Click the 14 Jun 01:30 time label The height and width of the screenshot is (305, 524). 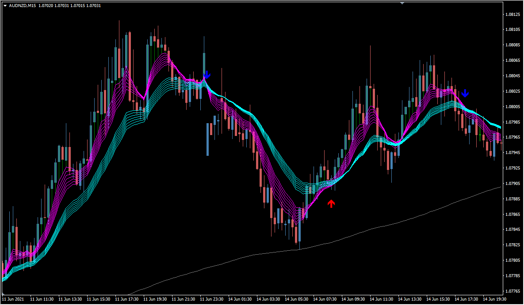pos(240,299)
